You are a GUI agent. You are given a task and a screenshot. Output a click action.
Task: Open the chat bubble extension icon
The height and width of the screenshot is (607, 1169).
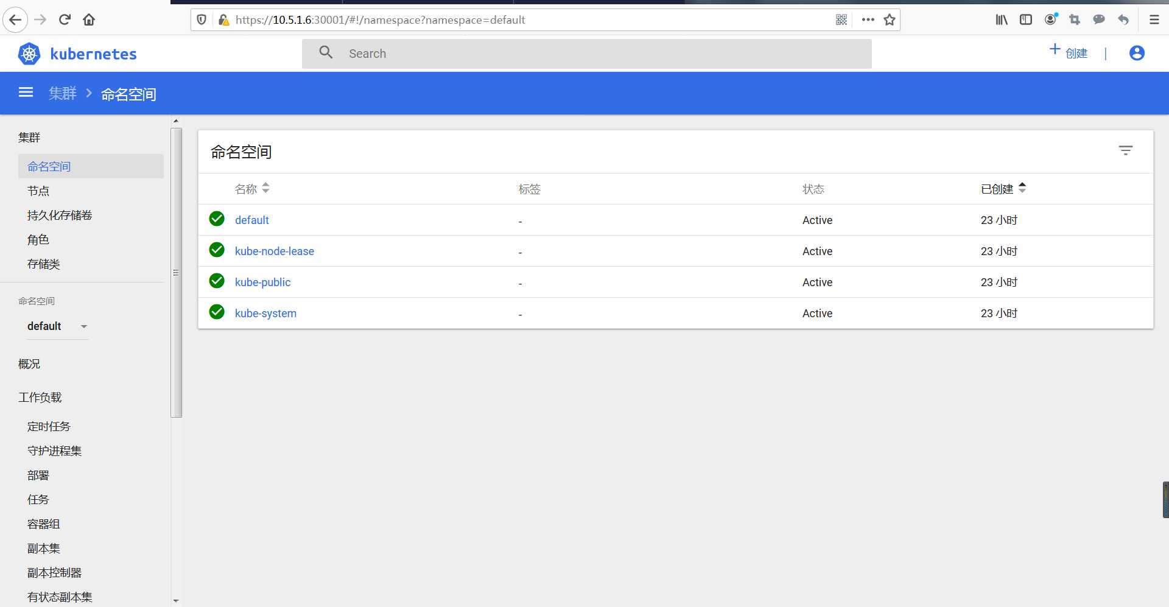tap(1099, 19)
